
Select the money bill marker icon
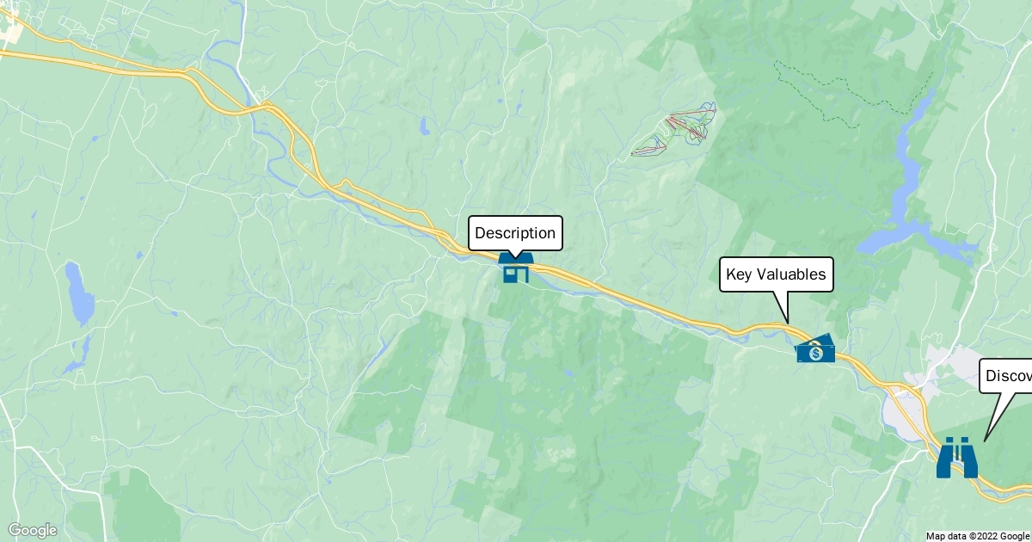coord(815,349)
